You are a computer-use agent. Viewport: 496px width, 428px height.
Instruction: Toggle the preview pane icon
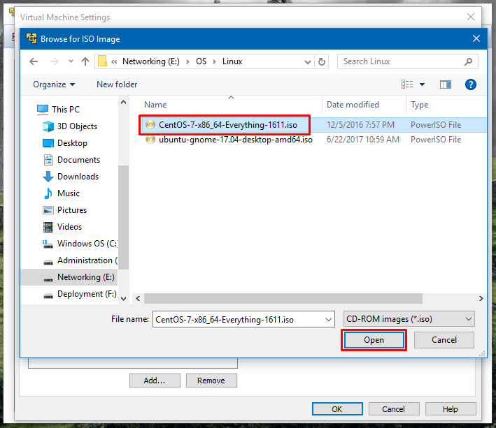pos(446,84)
